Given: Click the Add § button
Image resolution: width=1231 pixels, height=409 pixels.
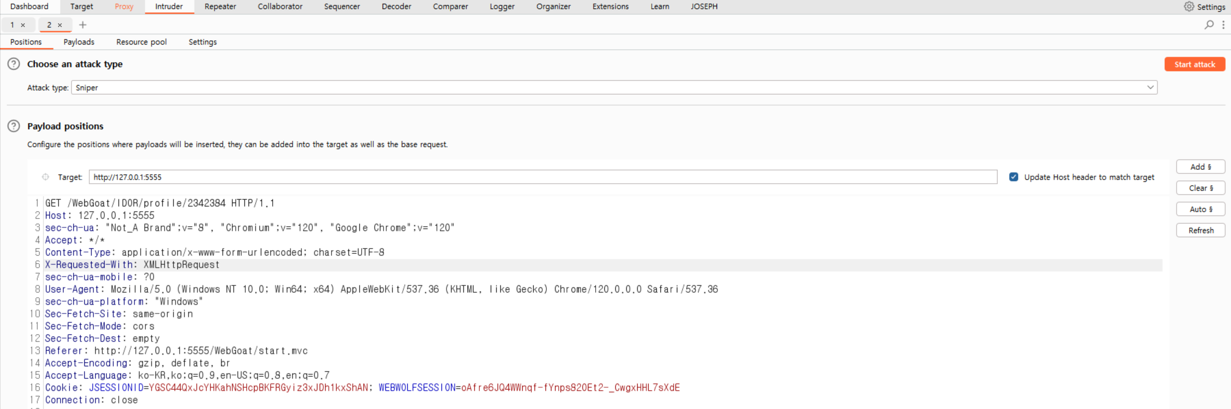Looking at the screenshot, I should coord(1200,167).
